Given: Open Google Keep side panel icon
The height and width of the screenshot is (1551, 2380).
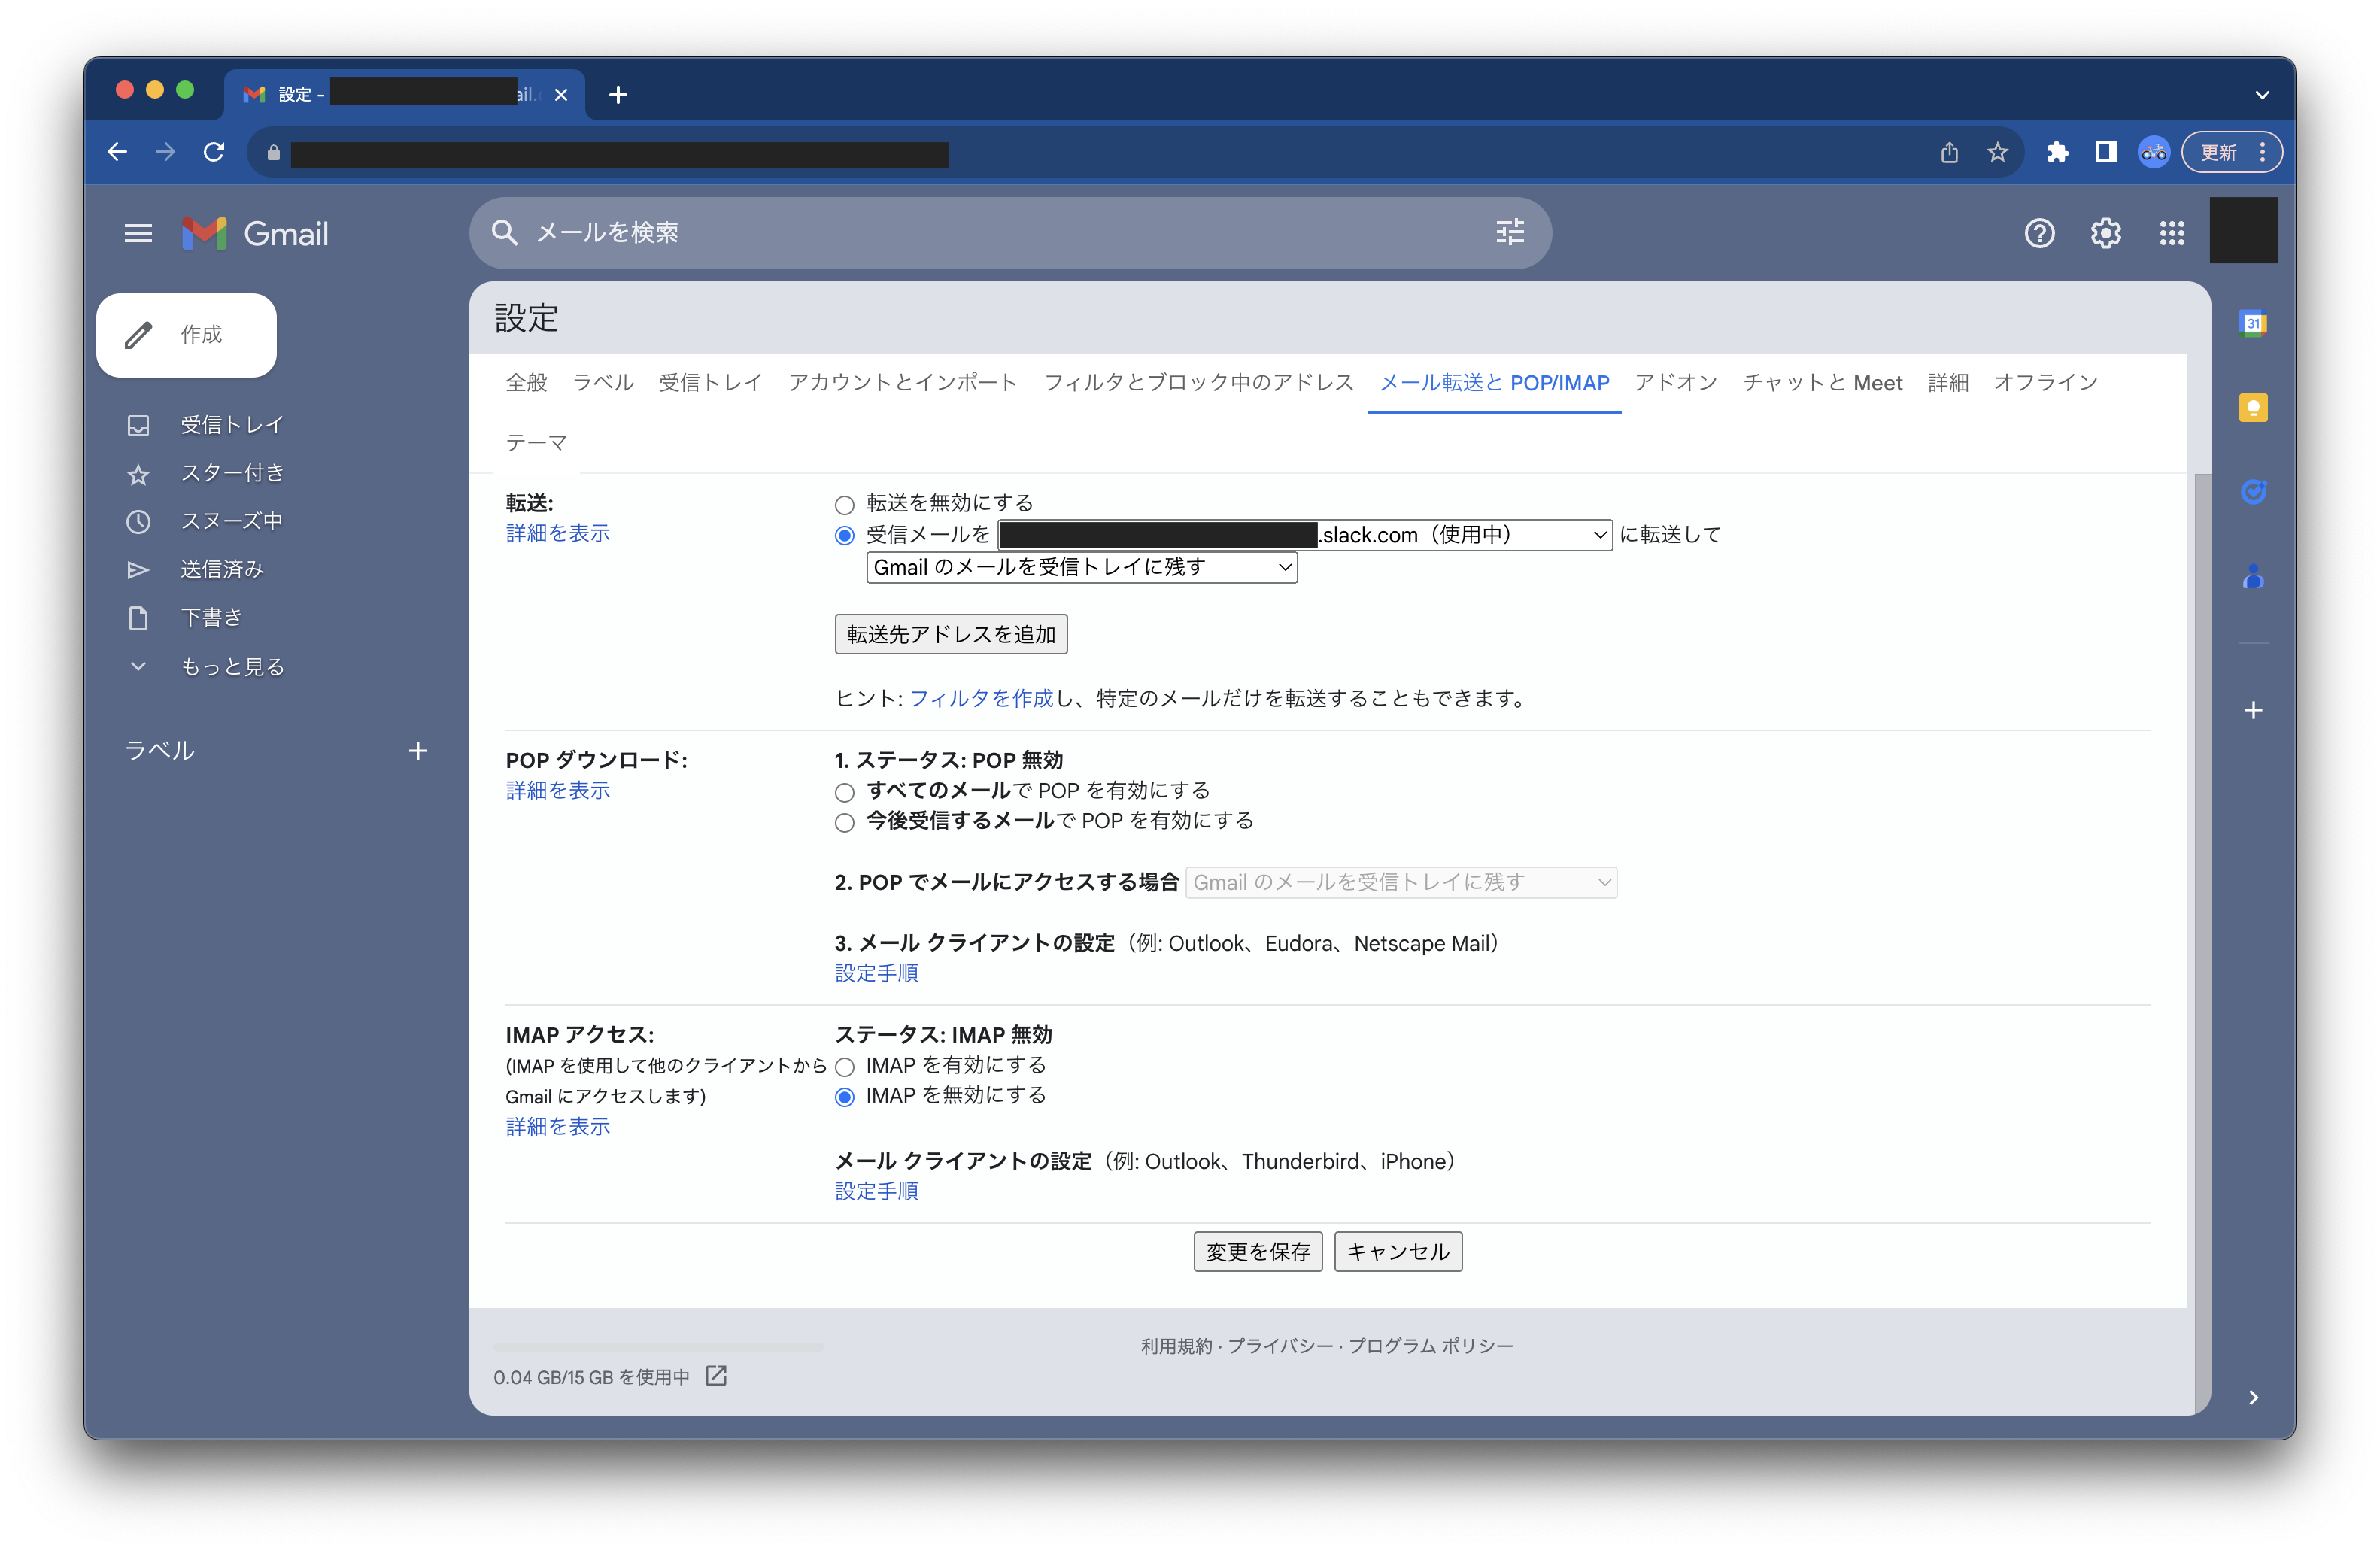Looking at the screenshot, I should (2252, 407).
